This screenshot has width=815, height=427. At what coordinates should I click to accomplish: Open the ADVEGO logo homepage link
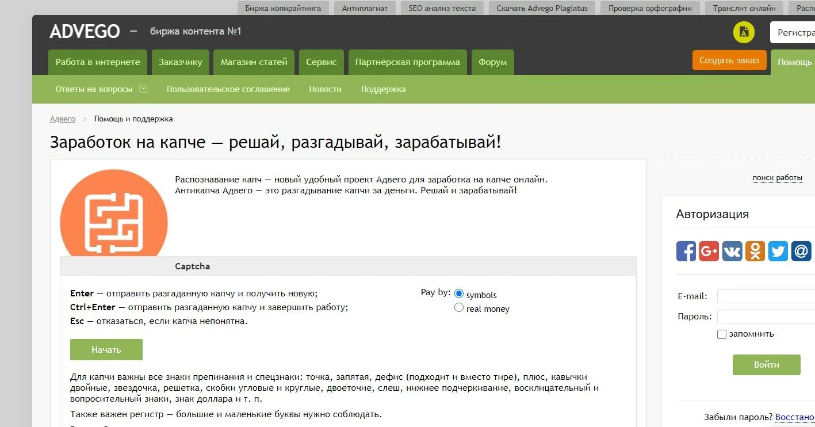pyautogui.click(x=85, y=31)
